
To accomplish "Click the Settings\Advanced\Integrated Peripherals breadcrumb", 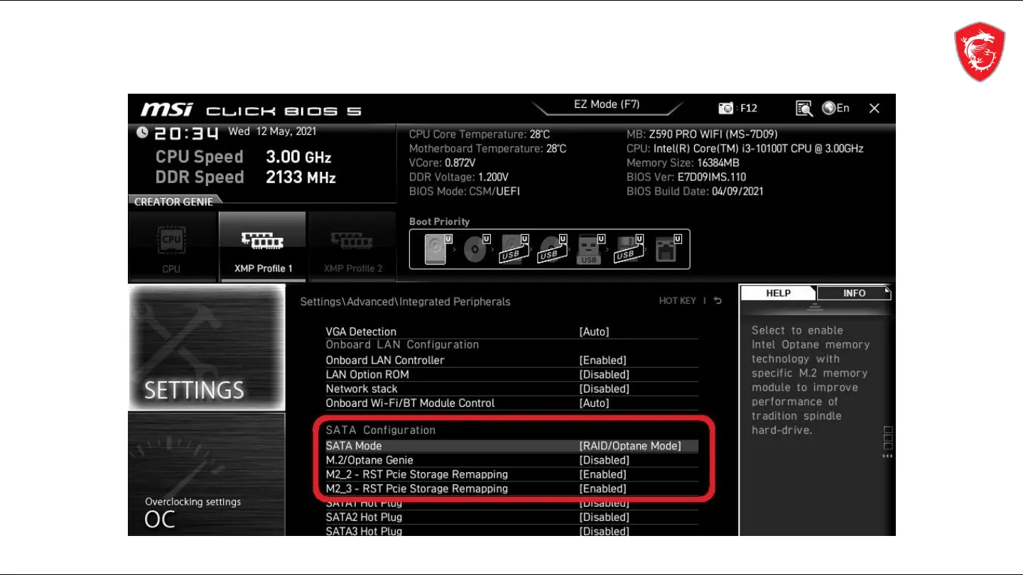I will coord(405,302).
